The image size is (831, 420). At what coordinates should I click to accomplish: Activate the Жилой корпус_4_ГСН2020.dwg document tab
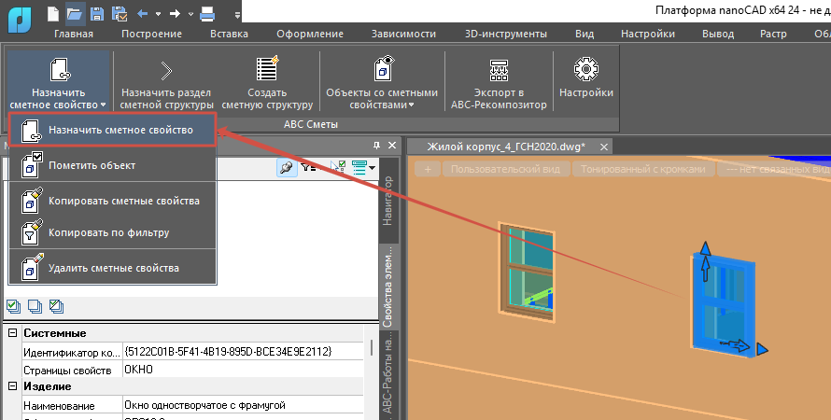(506, 147)
